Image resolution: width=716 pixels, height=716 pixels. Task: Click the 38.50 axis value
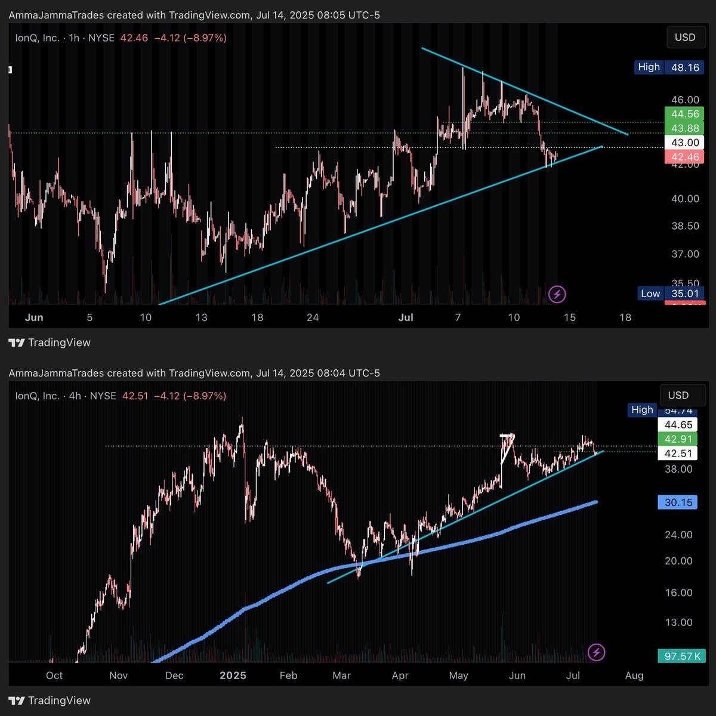pyautogui.click(x=685, y=226)
